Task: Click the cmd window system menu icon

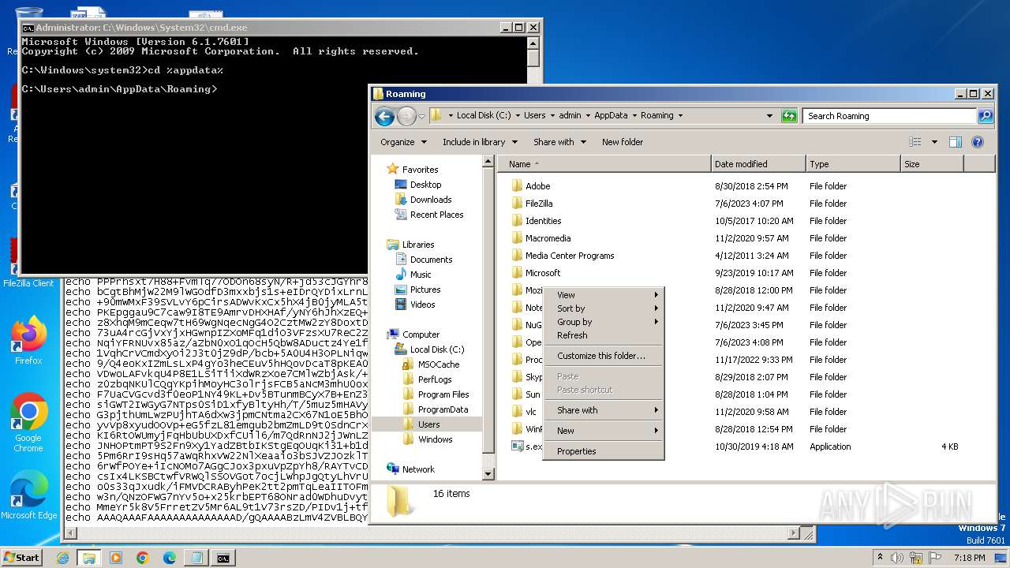Action: point(28,28)
